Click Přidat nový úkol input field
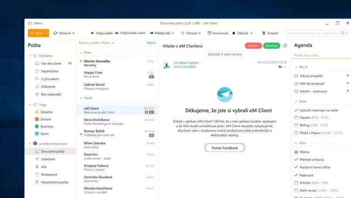351x198 pixels. [321, 55]
